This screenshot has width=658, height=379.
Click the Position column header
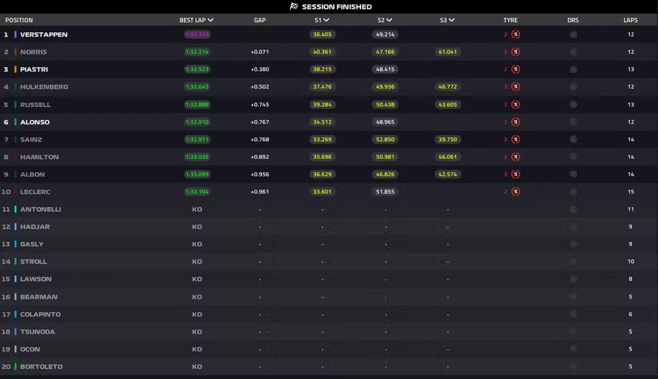19,20
